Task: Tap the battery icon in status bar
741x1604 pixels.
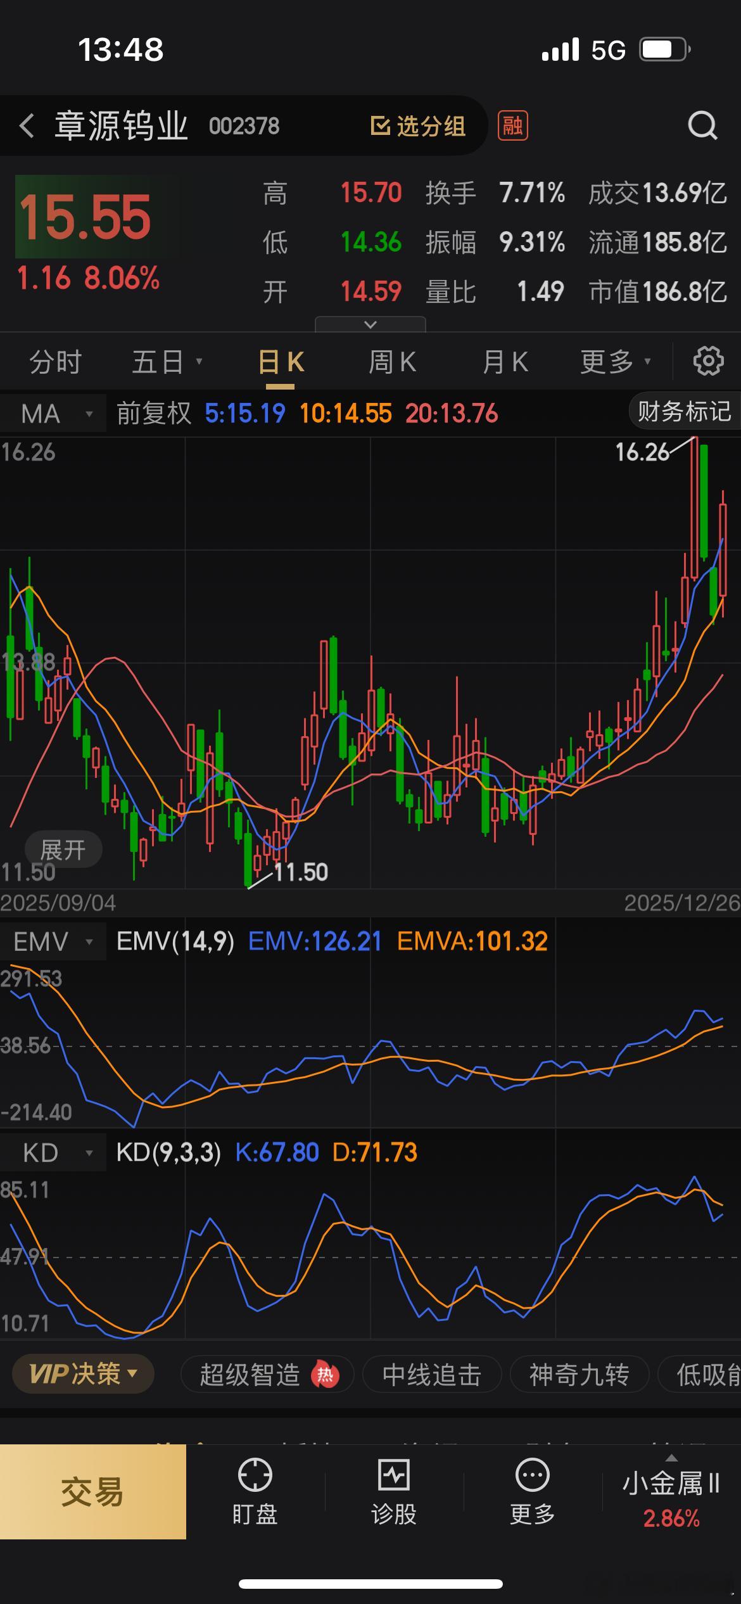Action: pyautogui.click(x=665, y=49)
